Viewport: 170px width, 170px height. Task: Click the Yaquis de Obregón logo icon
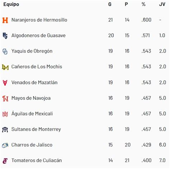pos(5,52)
